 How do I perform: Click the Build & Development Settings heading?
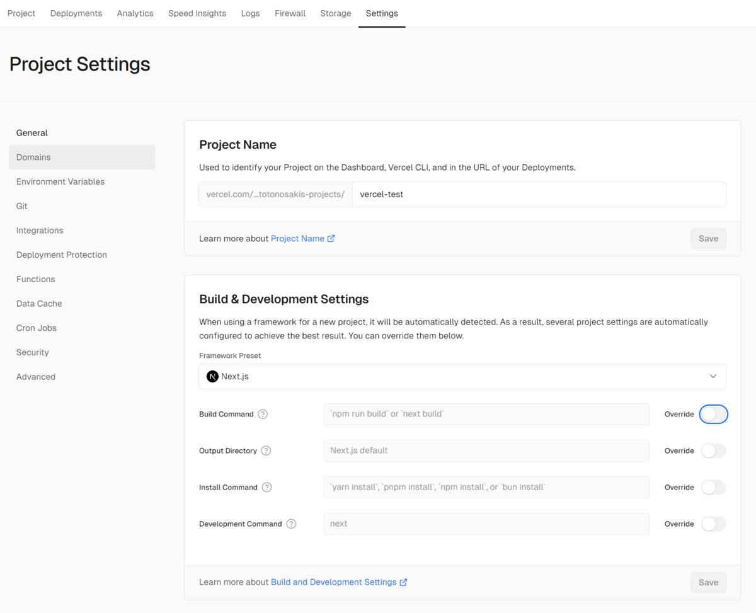(284, 299)
